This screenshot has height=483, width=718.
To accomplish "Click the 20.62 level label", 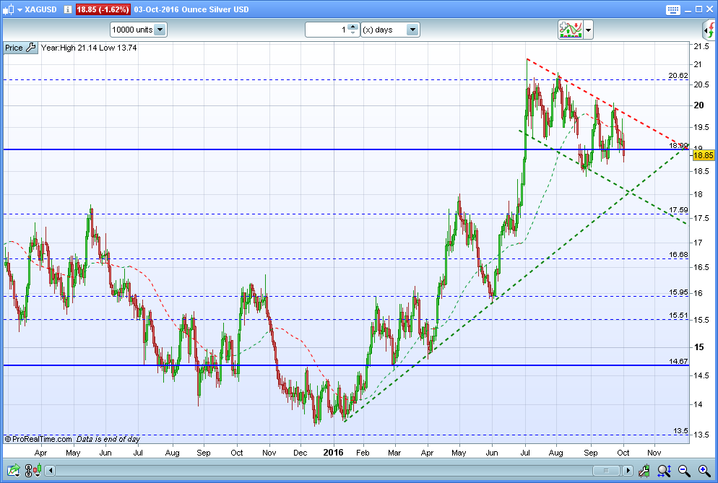I will click(678, 76).
